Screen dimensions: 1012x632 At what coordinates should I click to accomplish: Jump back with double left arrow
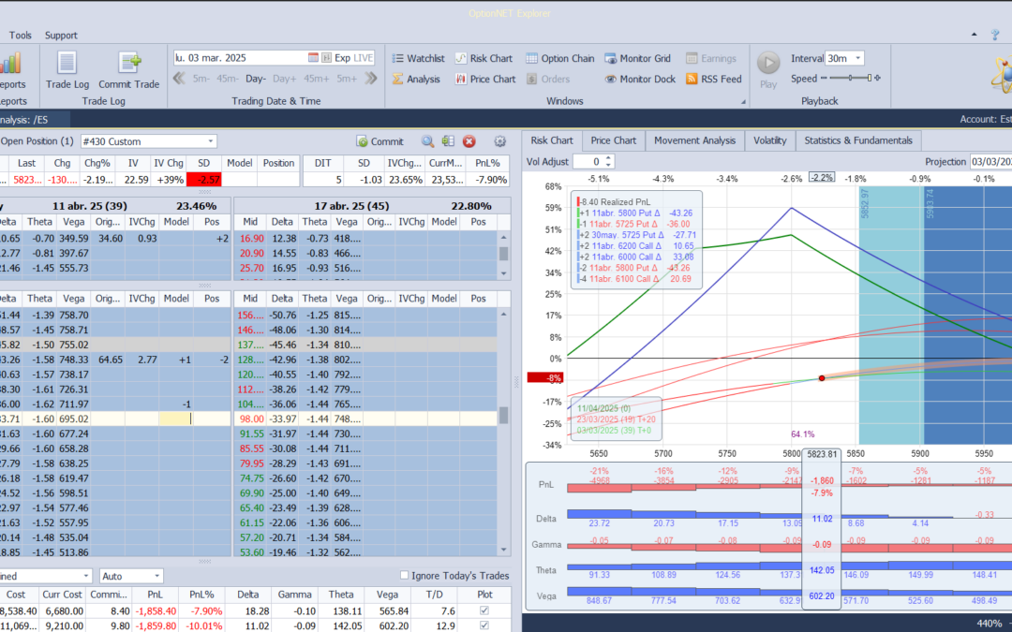pos(179,79)
